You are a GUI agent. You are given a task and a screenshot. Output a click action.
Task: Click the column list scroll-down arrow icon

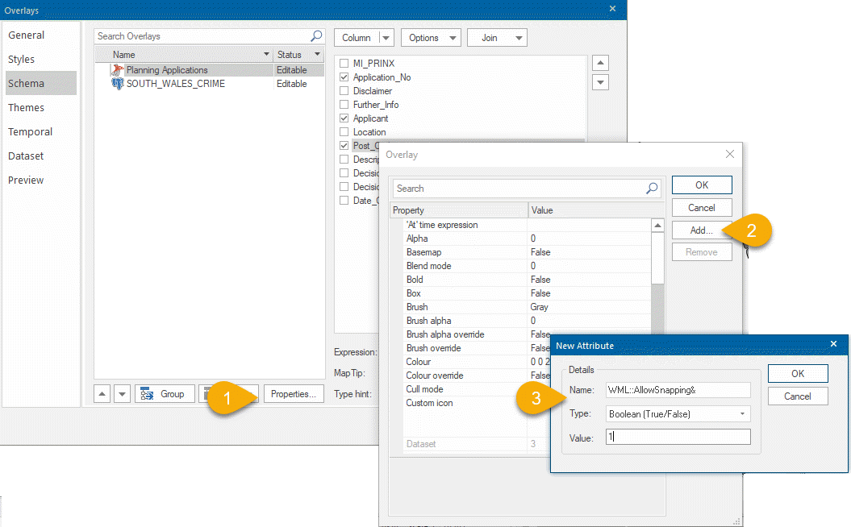pos(599,81)
